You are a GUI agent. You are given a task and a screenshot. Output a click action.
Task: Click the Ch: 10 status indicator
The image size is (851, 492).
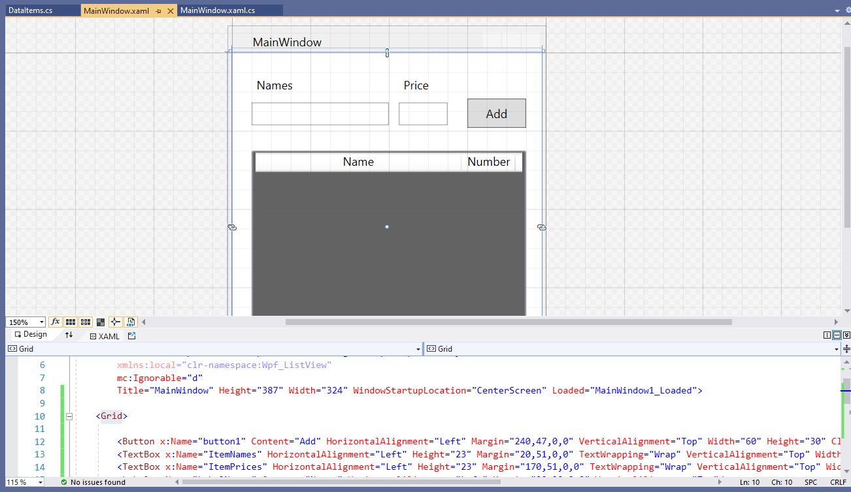782,482
